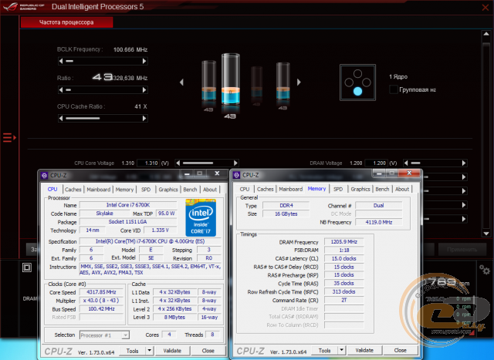
Task: Open Graphics tab in left CPU-Z window
Action: tap(168, 190)
